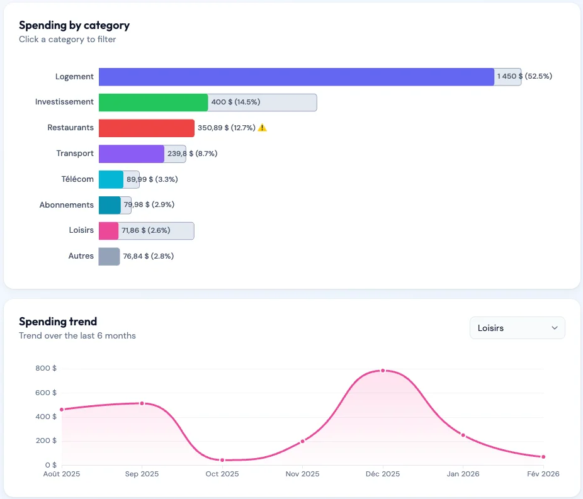
Task: Click the warning icon next to Restaurants spending
Action: tap(263, 128)
